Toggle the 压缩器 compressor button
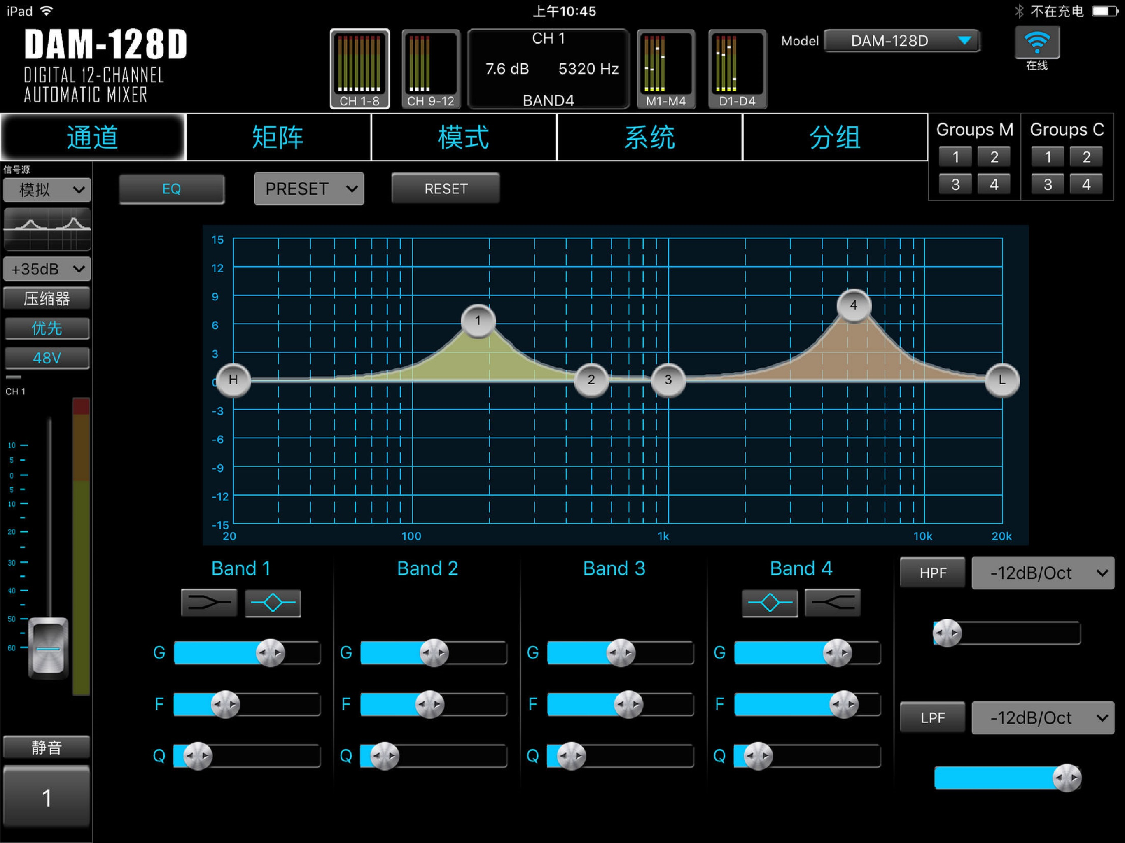 pos(47,298)
